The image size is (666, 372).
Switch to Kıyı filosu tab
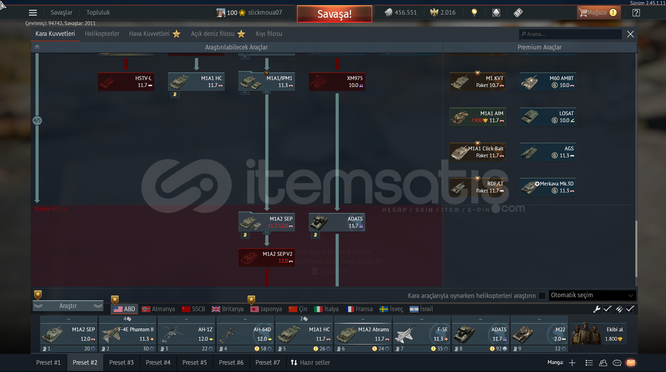269,34
